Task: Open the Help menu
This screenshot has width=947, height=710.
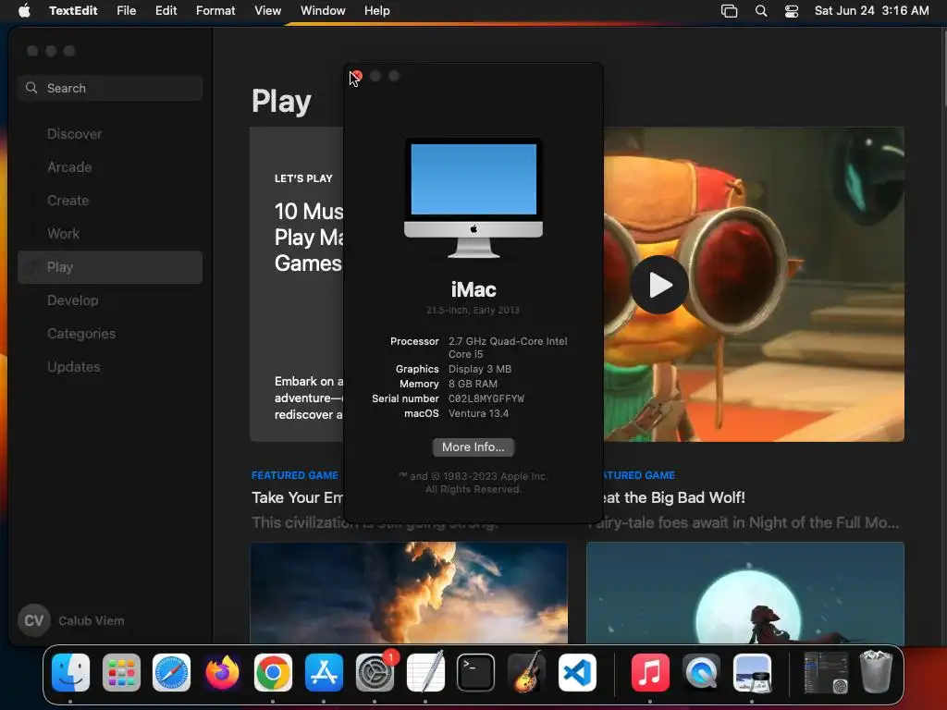Action: tap(377, 10)
